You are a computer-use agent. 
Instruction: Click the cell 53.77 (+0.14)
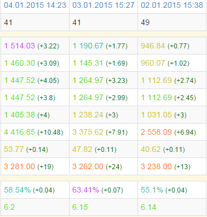point(26,150)
